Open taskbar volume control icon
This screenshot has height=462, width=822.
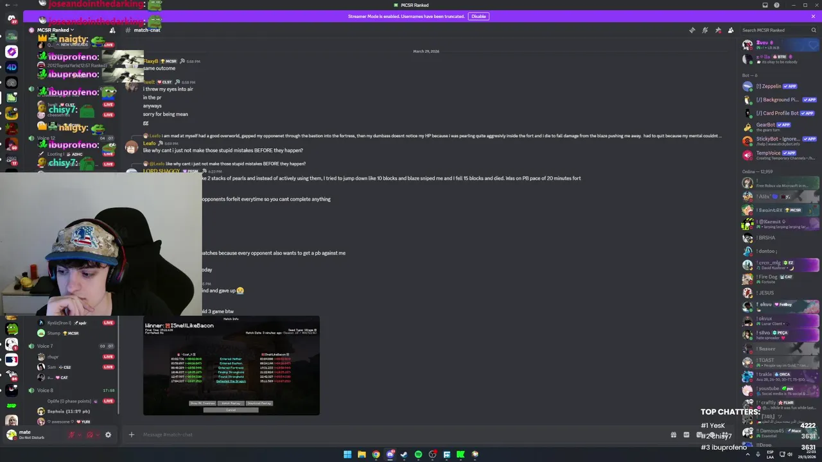[790, 454]
